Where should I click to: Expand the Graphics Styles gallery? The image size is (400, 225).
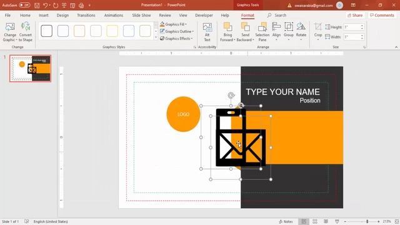pyautogui.click(x=156, y=37)
